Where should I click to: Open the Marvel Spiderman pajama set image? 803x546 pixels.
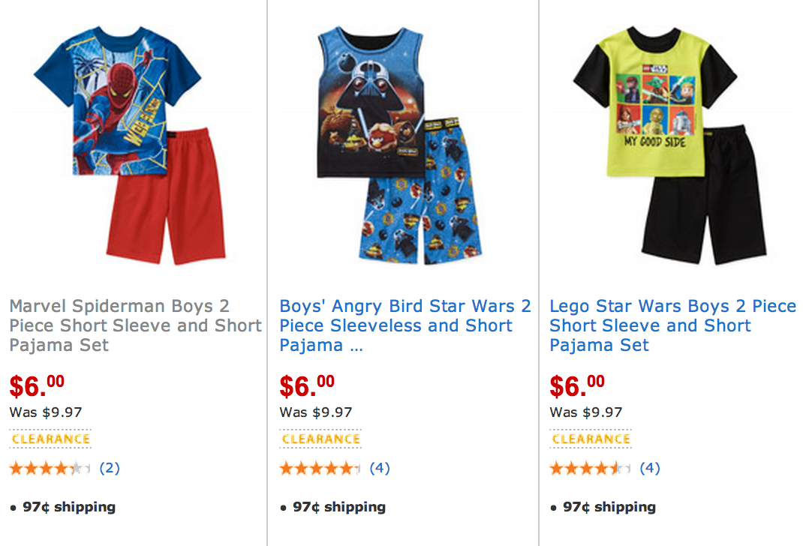click(x=129, y=146)
